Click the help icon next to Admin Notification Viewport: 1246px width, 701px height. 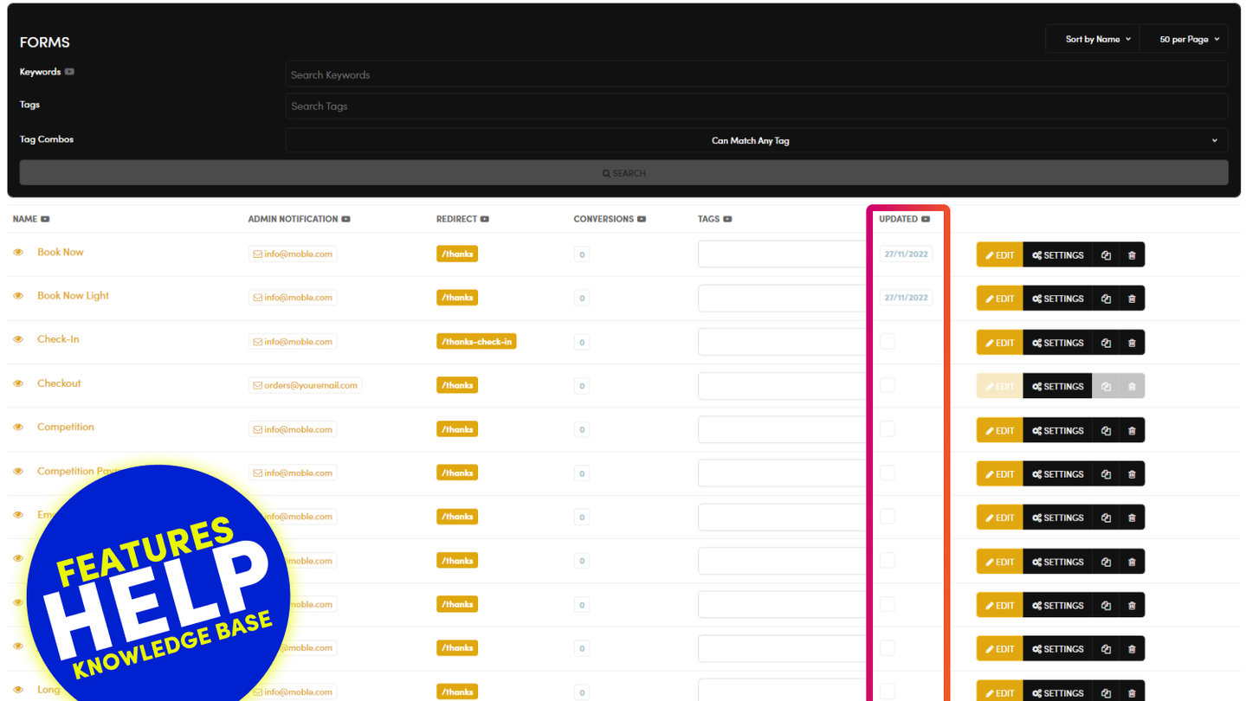[x=345, y=219]
